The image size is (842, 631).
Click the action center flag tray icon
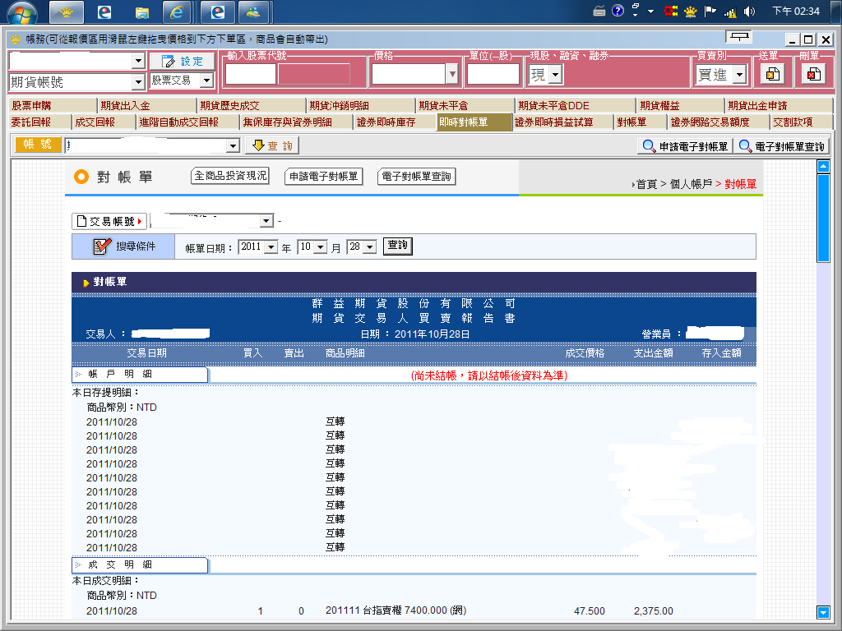pos(710,12)
